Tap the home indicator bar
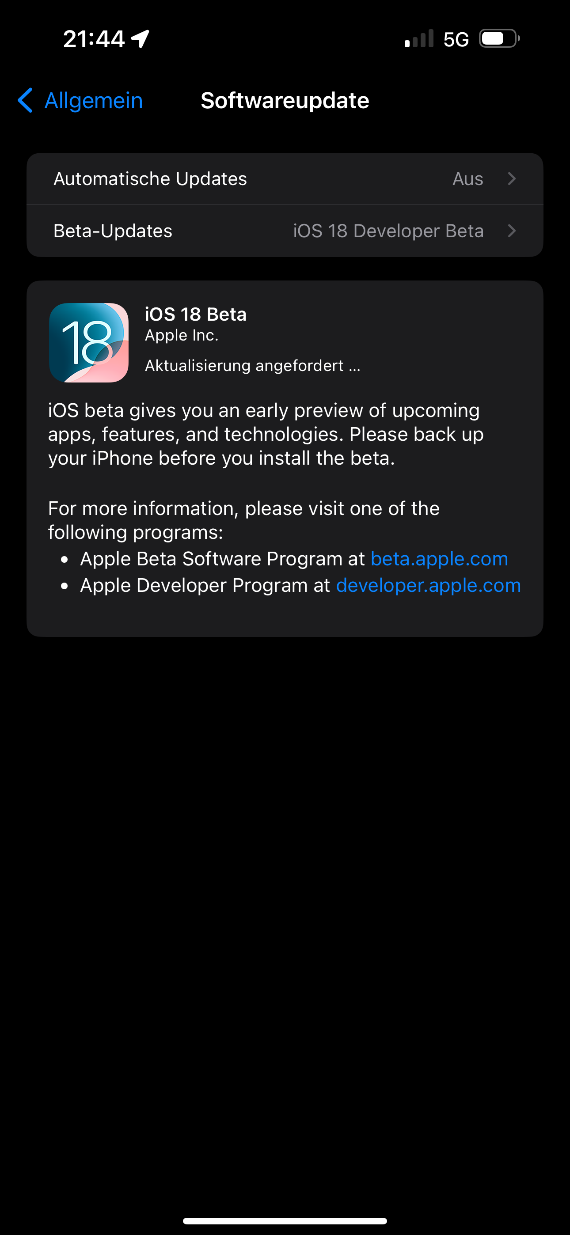This screenshot has width=570, height=1235. tap(285, 1220)
